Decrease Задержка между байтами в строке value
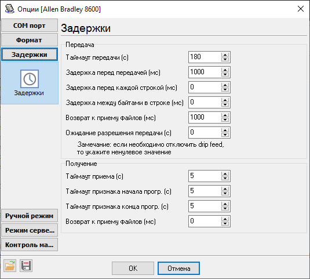Viewport: 310px width, 279px height. click(225, 104)
